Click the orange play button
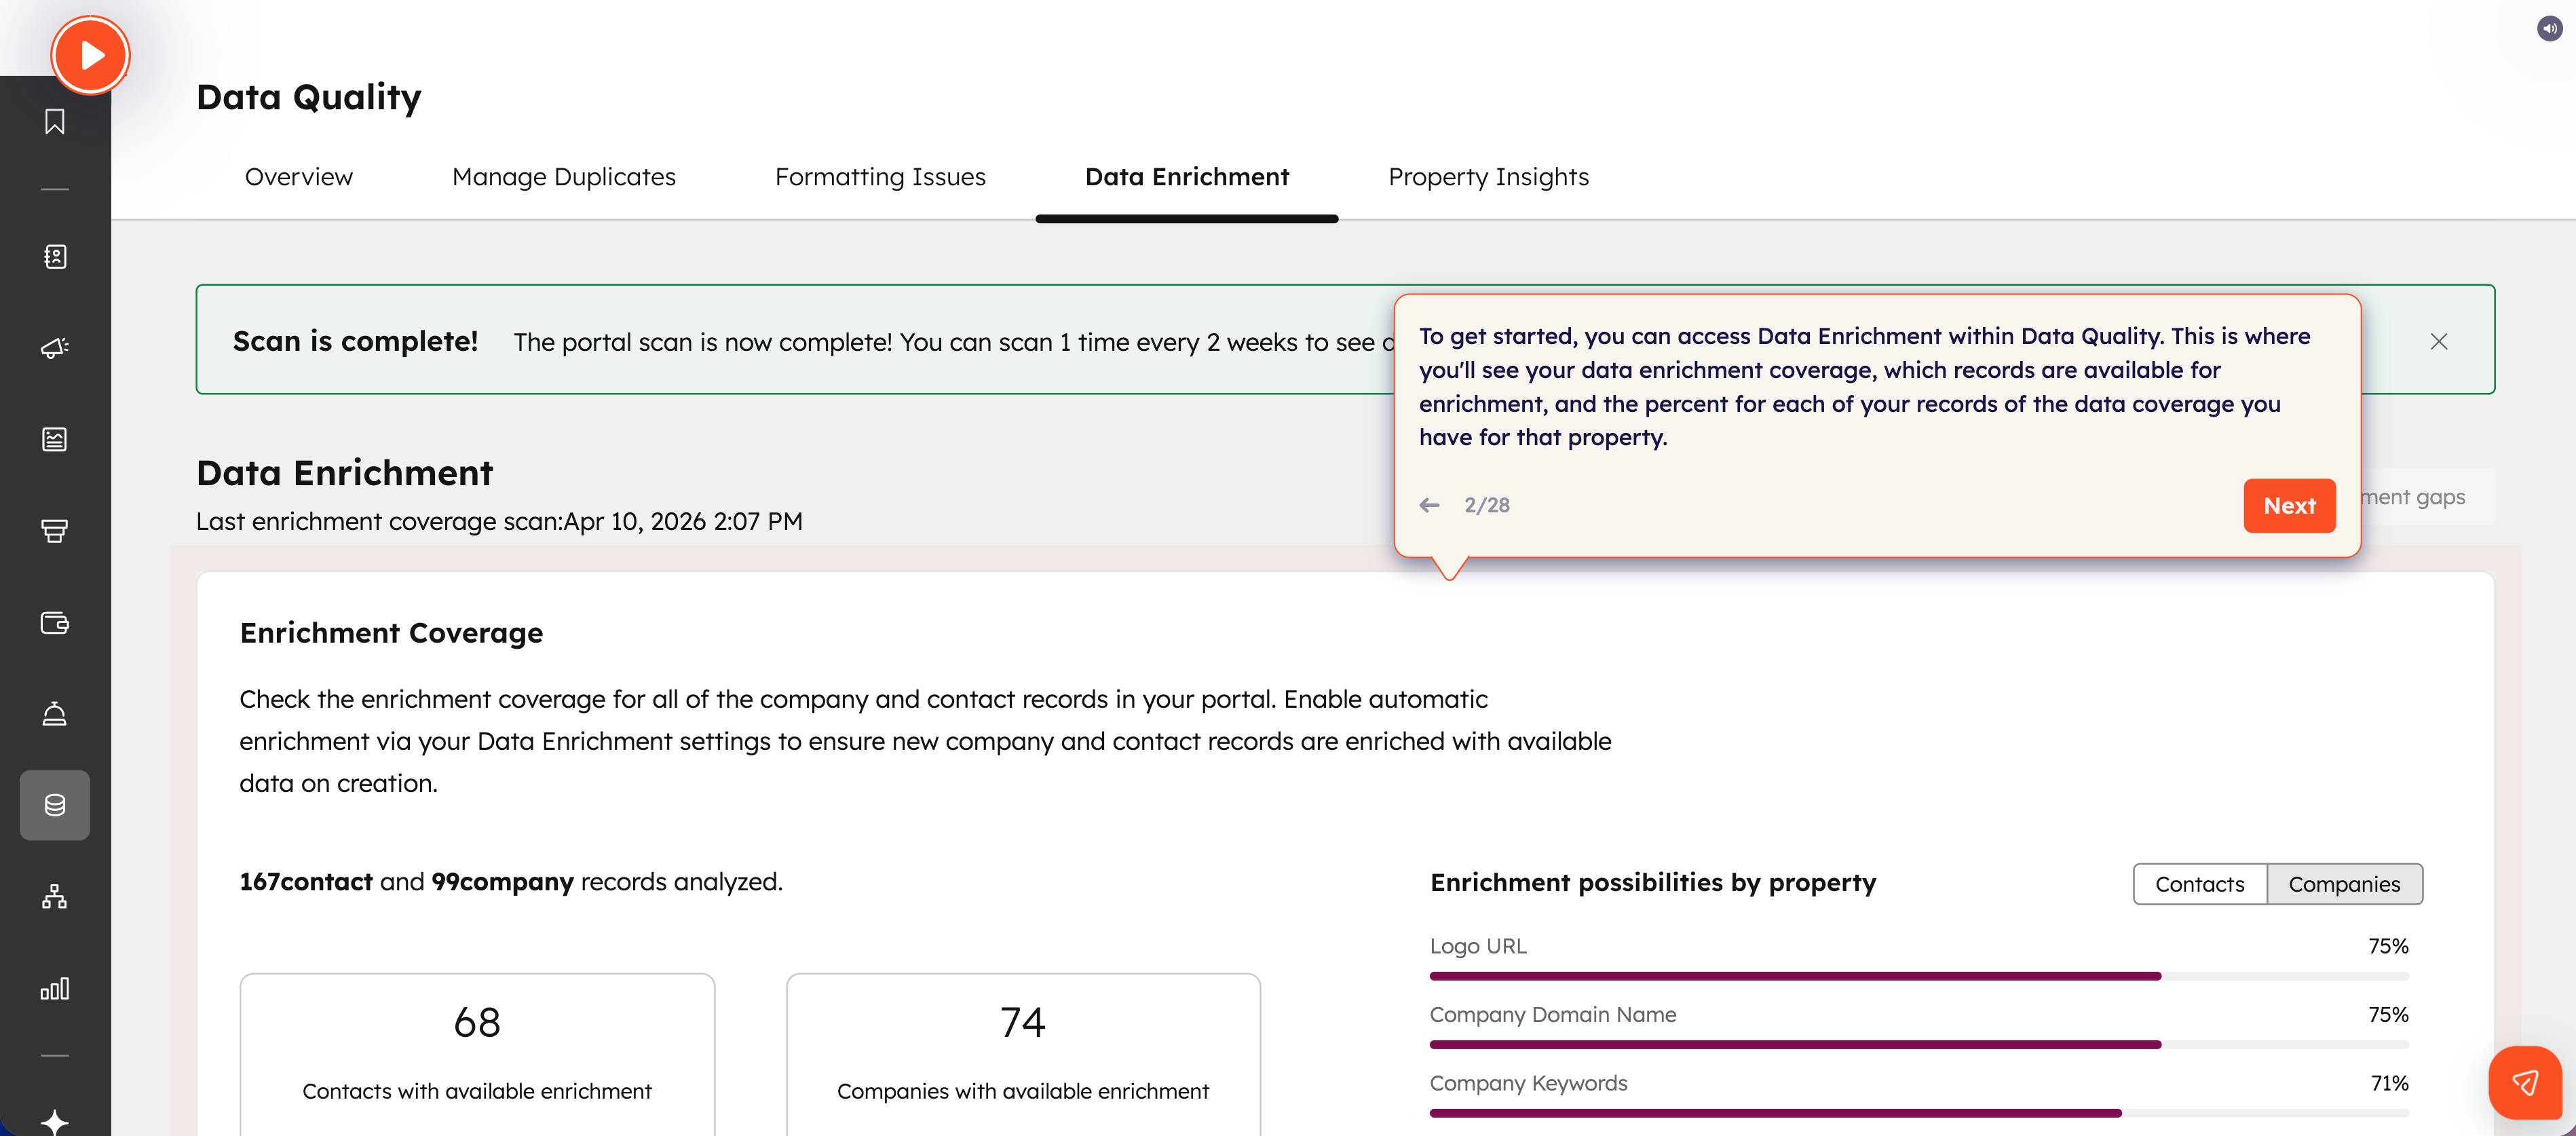2576x1136 pixels. pos(91,55)
